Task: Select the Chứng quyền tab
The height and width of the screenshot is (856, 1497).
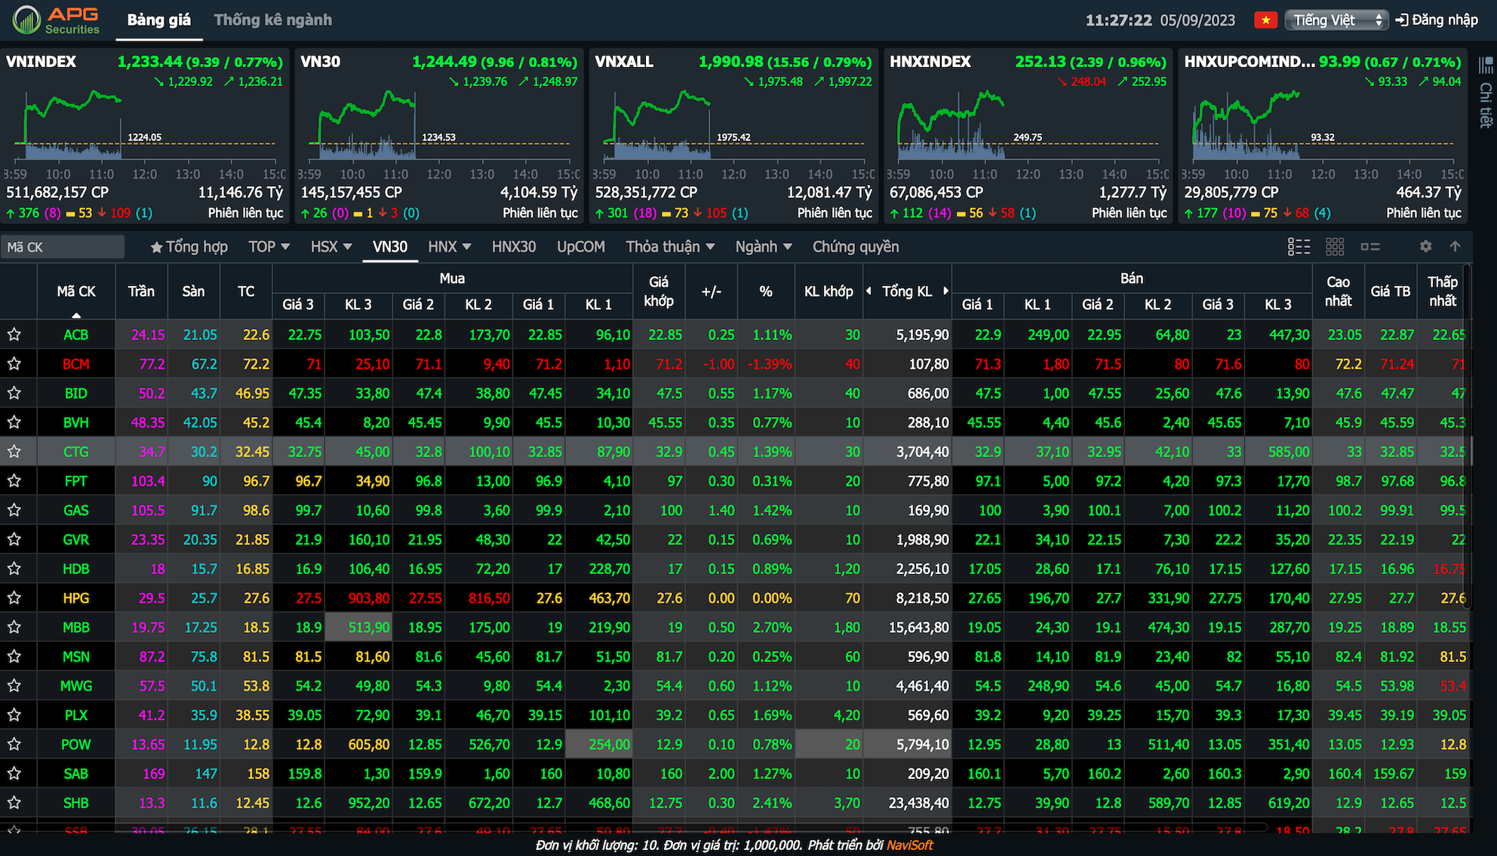Action: pyautogui.click(x=856, y=247)
